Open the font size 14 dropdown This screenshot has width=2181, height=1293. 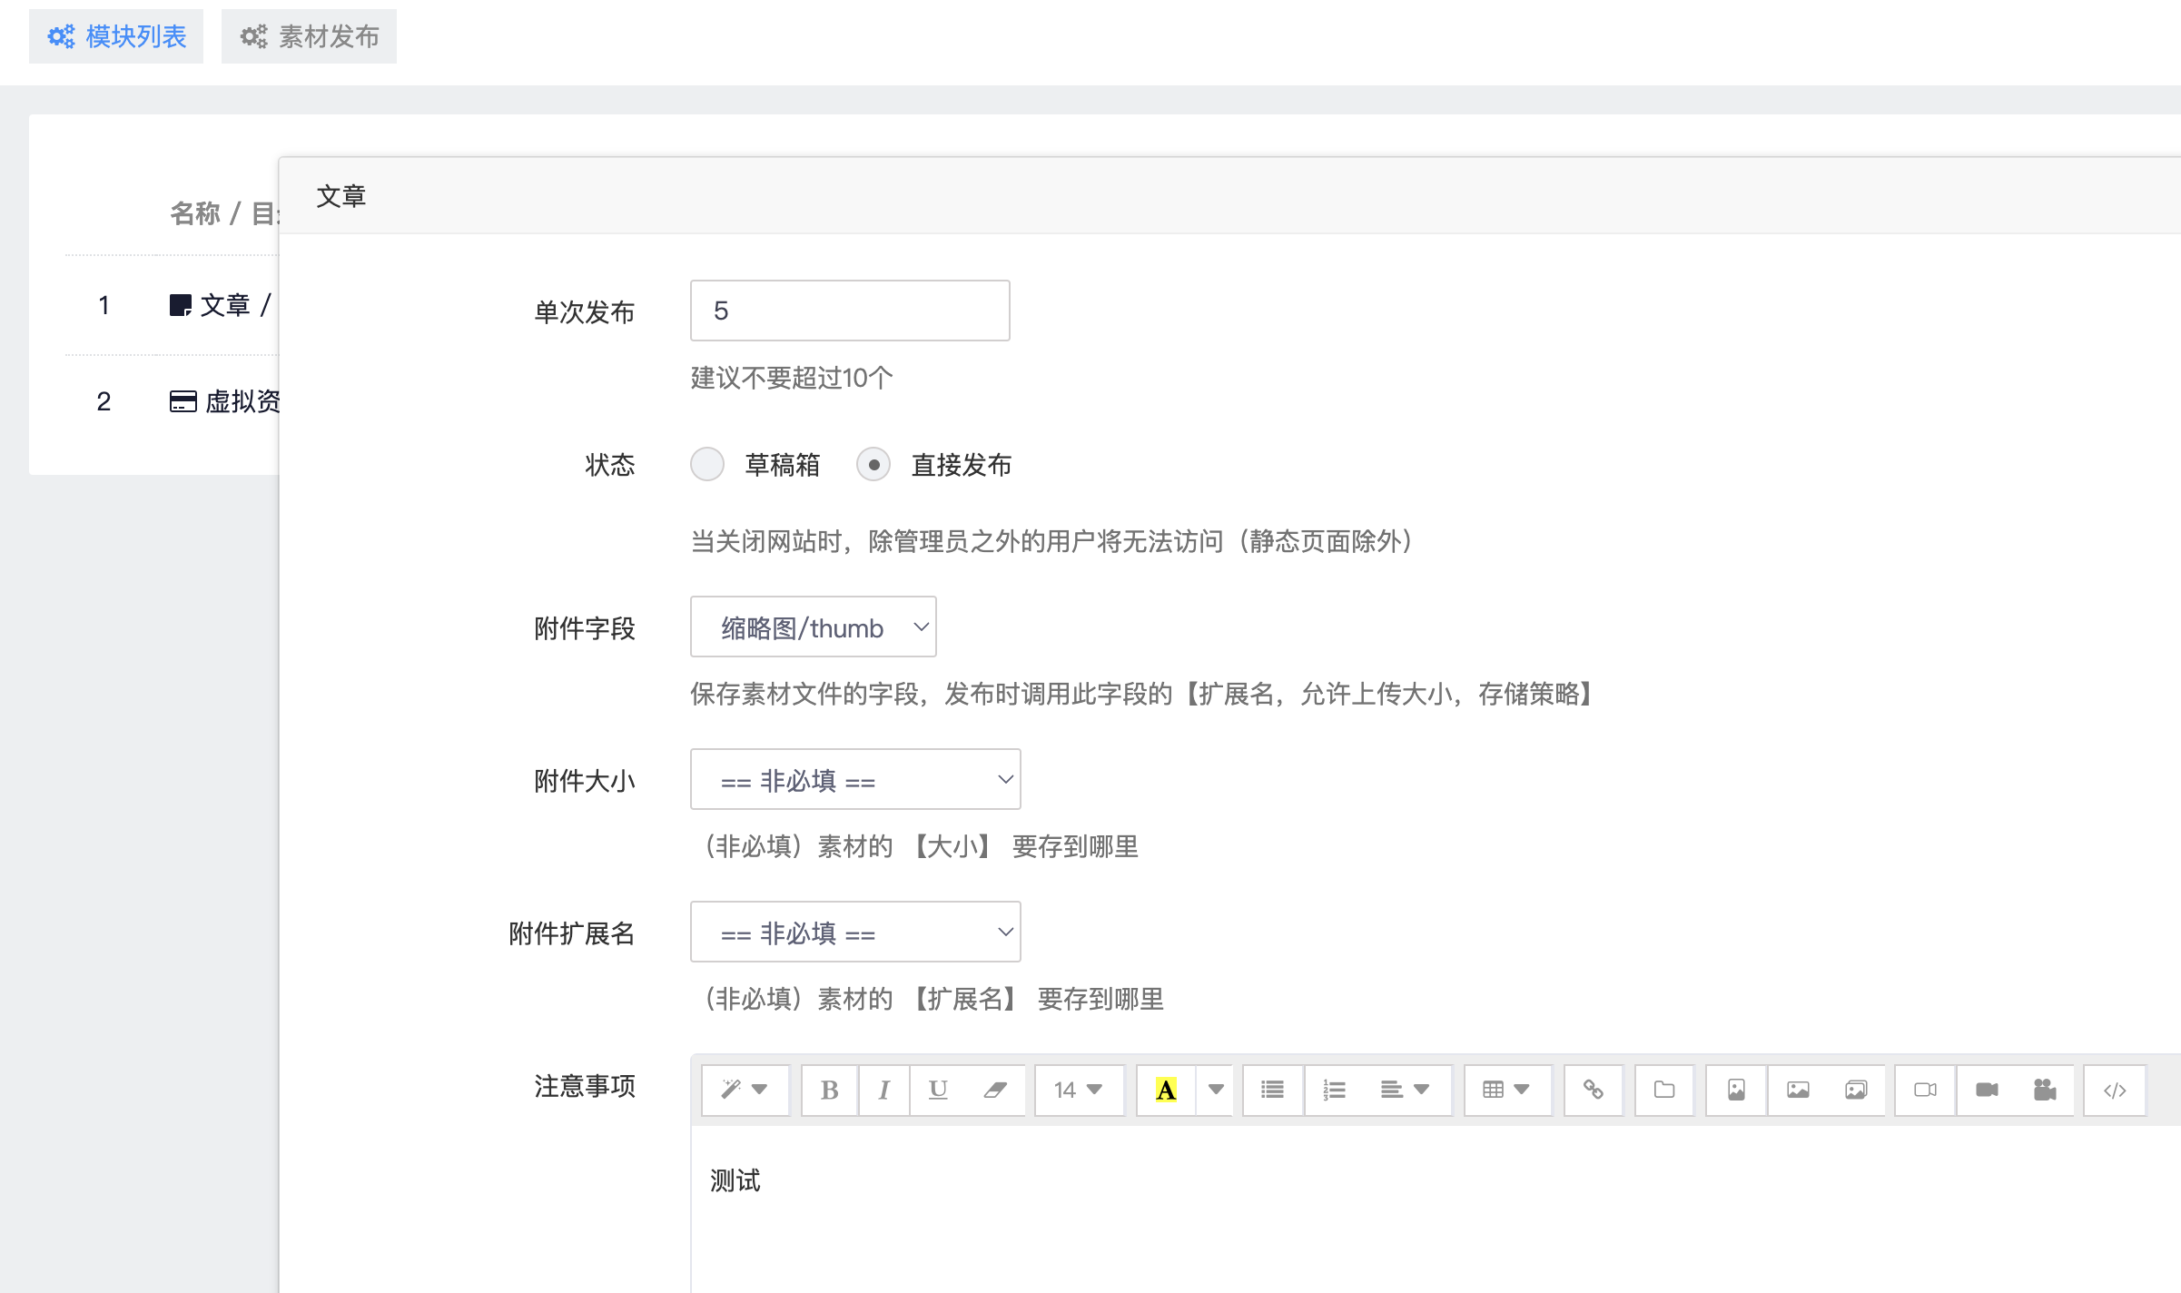pyautogui.click(x=1078, y=1090)
